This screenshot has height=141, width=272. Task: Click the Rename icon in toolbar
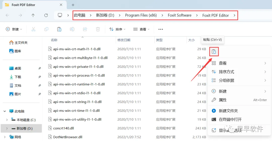pyautogui.click(x=72, y=29)
